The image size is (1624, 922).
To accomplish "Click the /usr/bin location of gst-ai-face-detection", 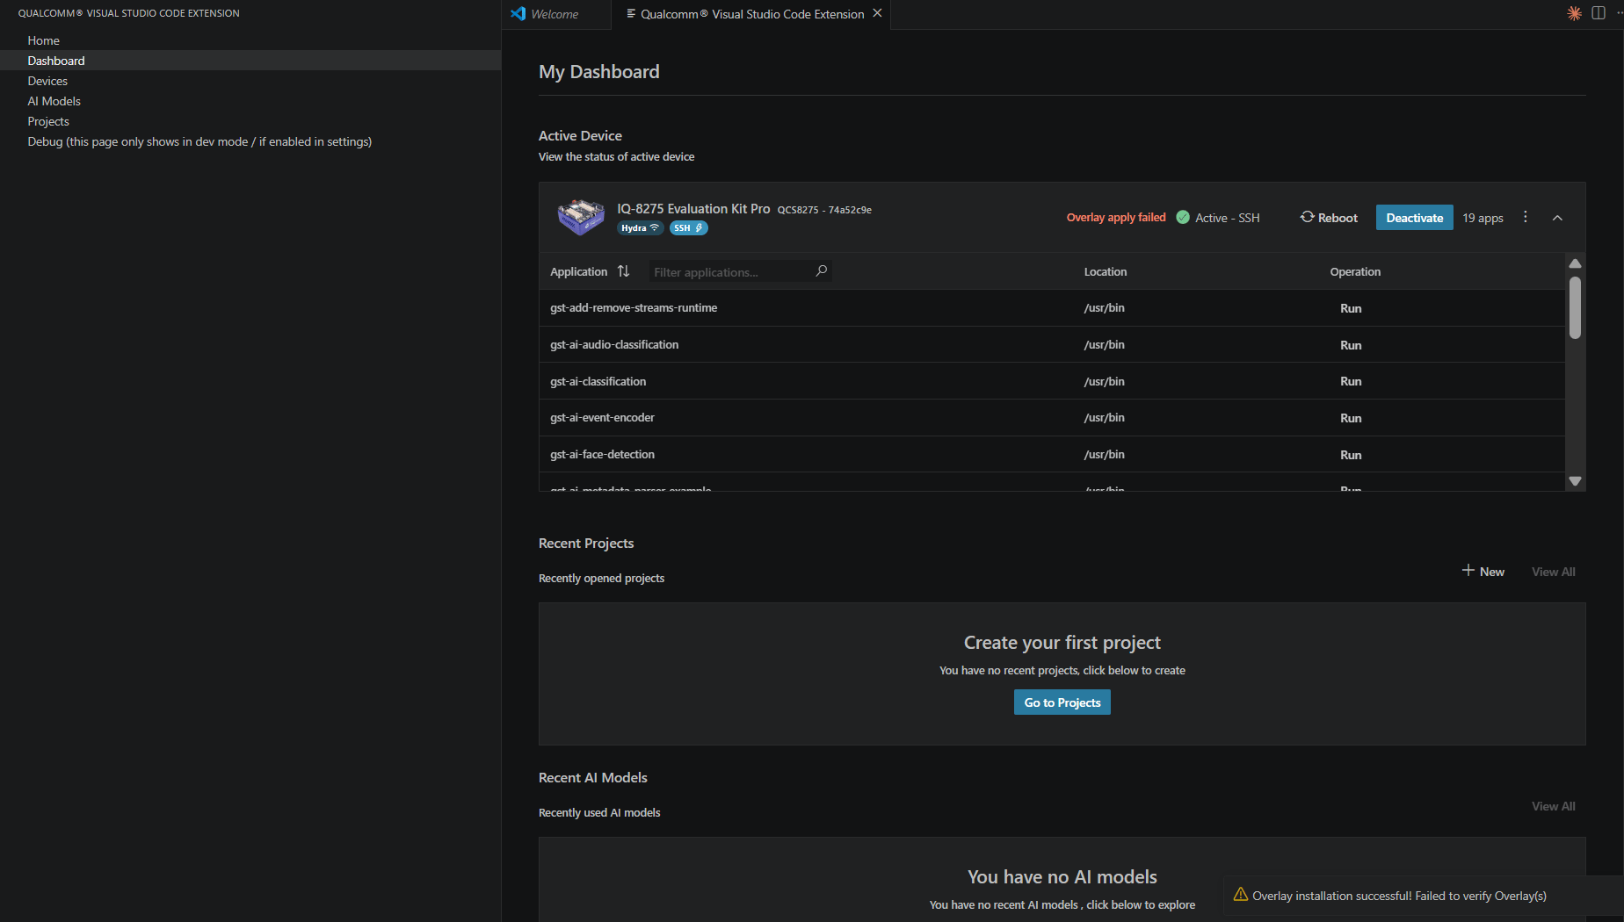I will [1104, 455].
